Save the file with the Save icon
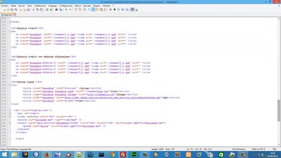This screenshot has height=158, width=281. [12, 10]
